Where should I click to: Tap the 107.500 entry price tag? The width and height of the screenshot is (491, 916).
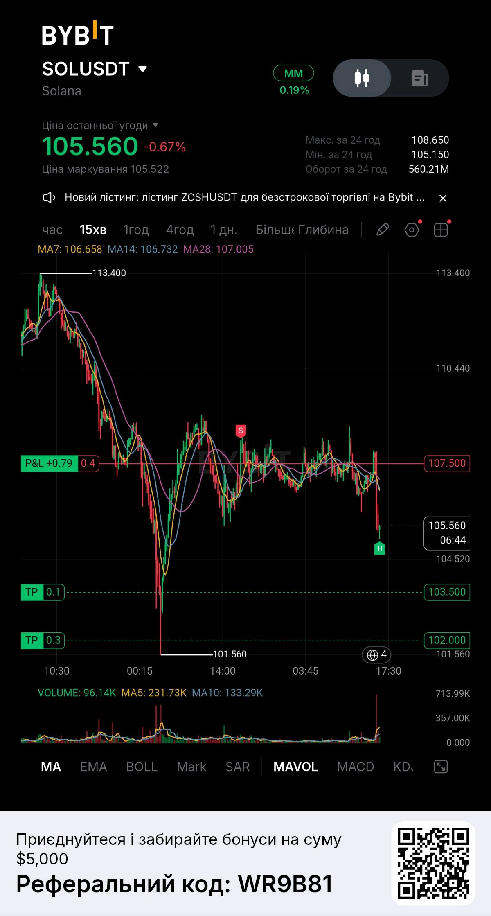(x=447, y=463)
